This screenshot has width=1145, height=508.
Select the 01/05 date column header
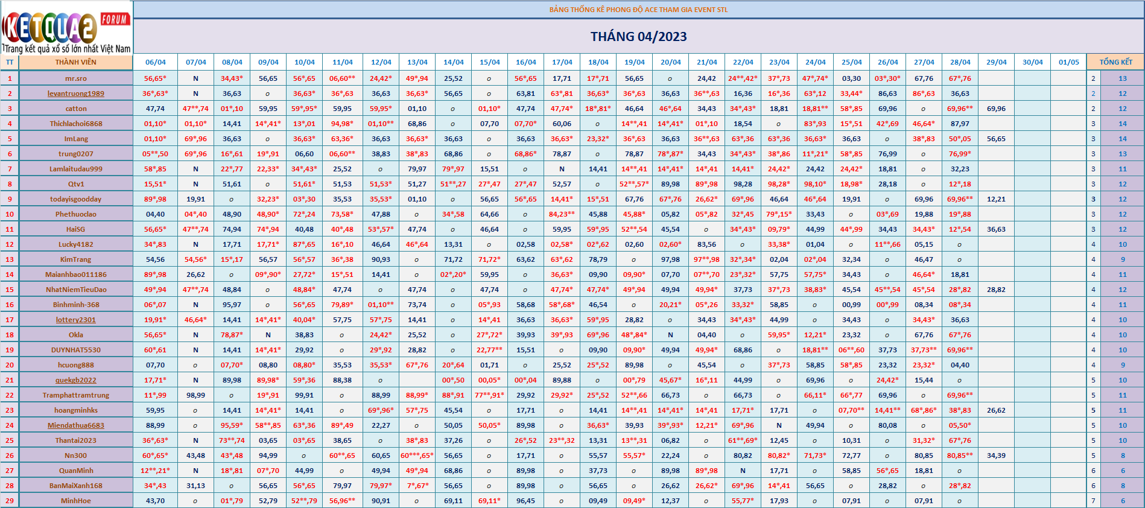[1069, 62]
